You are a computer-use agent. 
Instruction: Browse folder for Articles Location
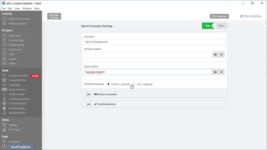tap(215, 55)
